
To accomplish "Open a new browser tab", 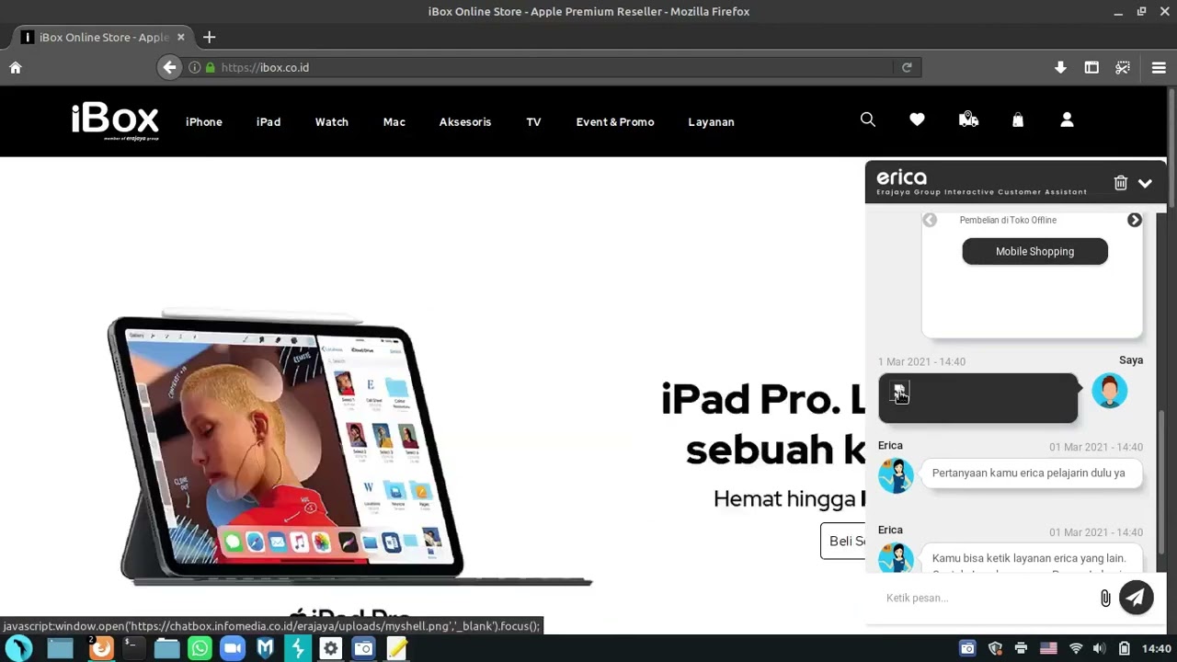I will point(209,37).
